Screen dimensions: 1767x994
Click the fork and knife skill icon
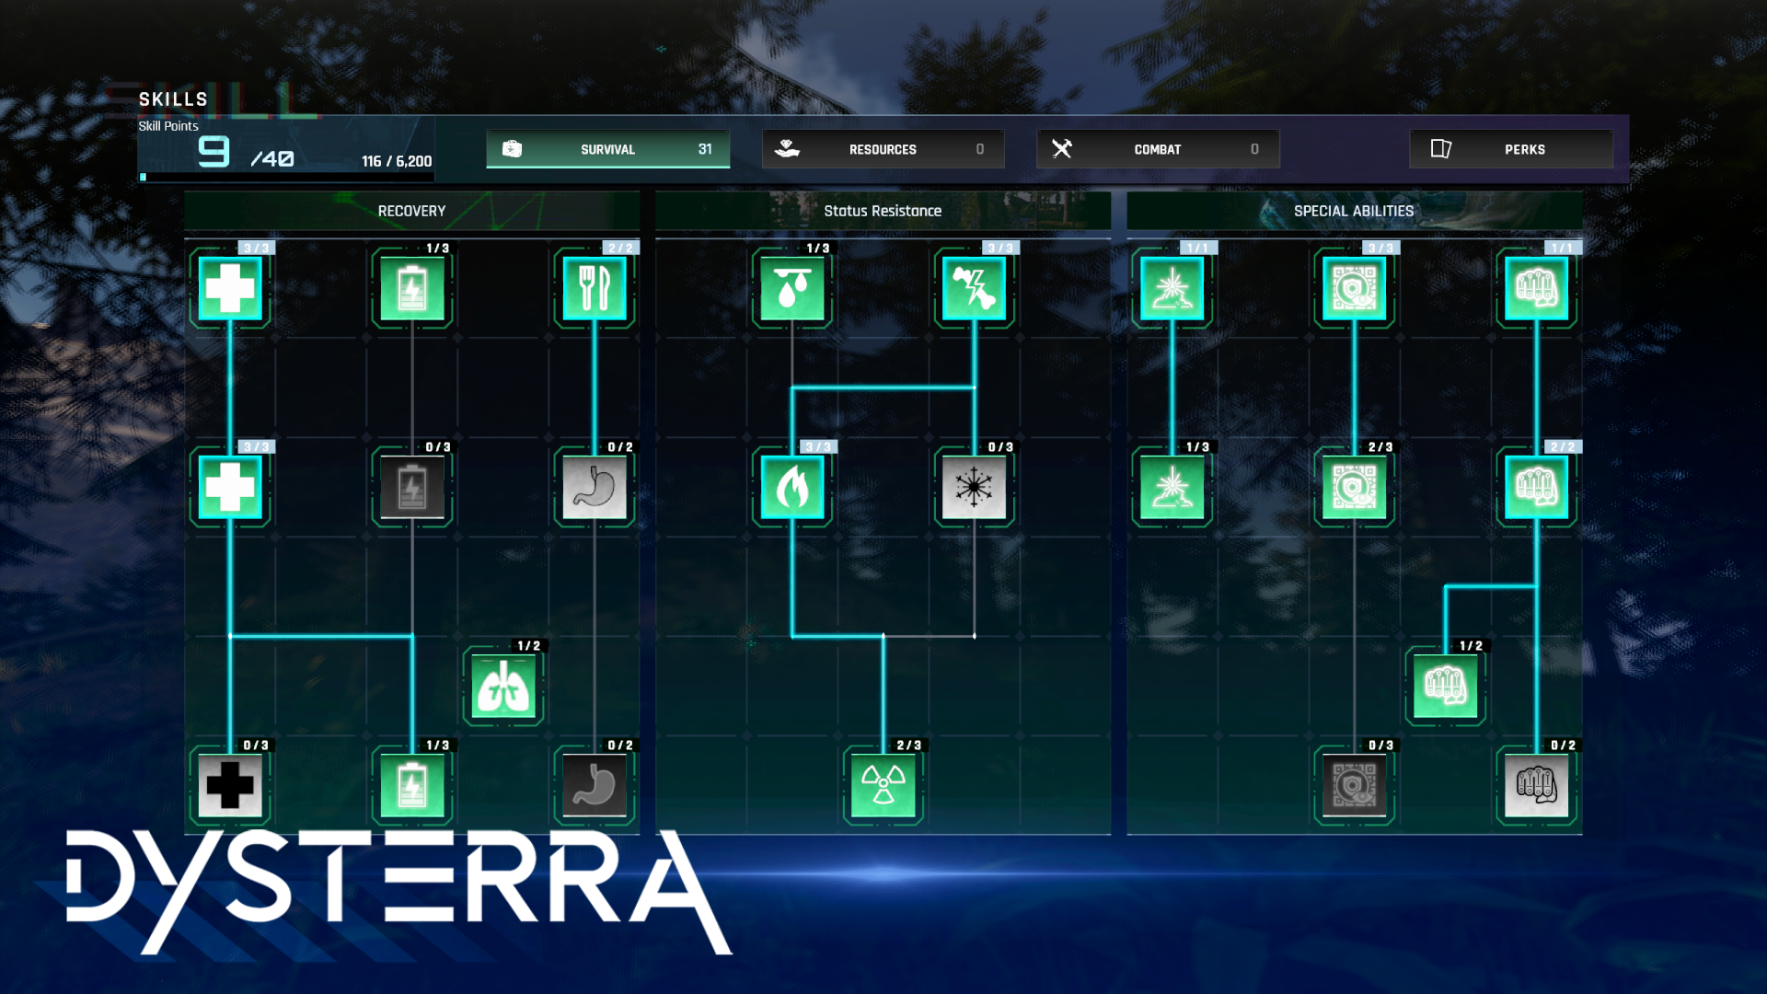[595, 289]
